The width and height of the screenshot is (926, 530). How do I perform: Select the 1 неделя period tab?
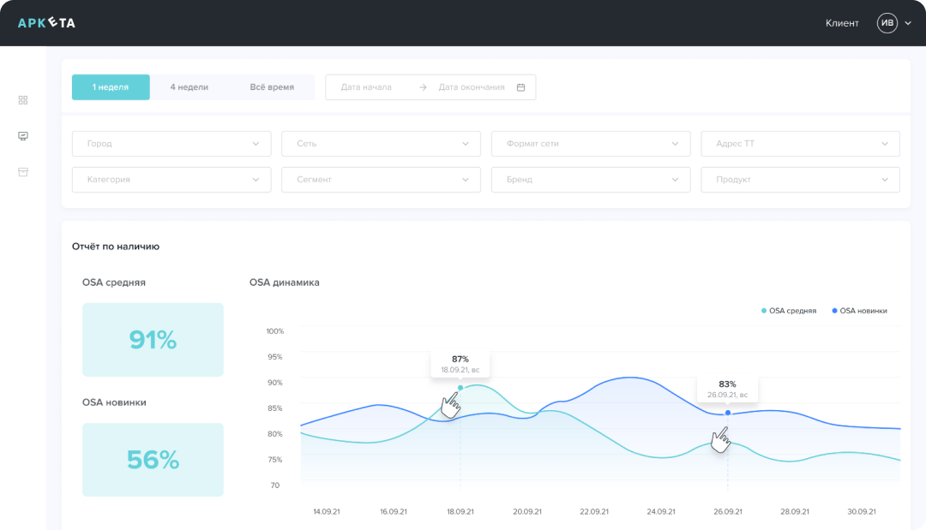click(111, 87)
